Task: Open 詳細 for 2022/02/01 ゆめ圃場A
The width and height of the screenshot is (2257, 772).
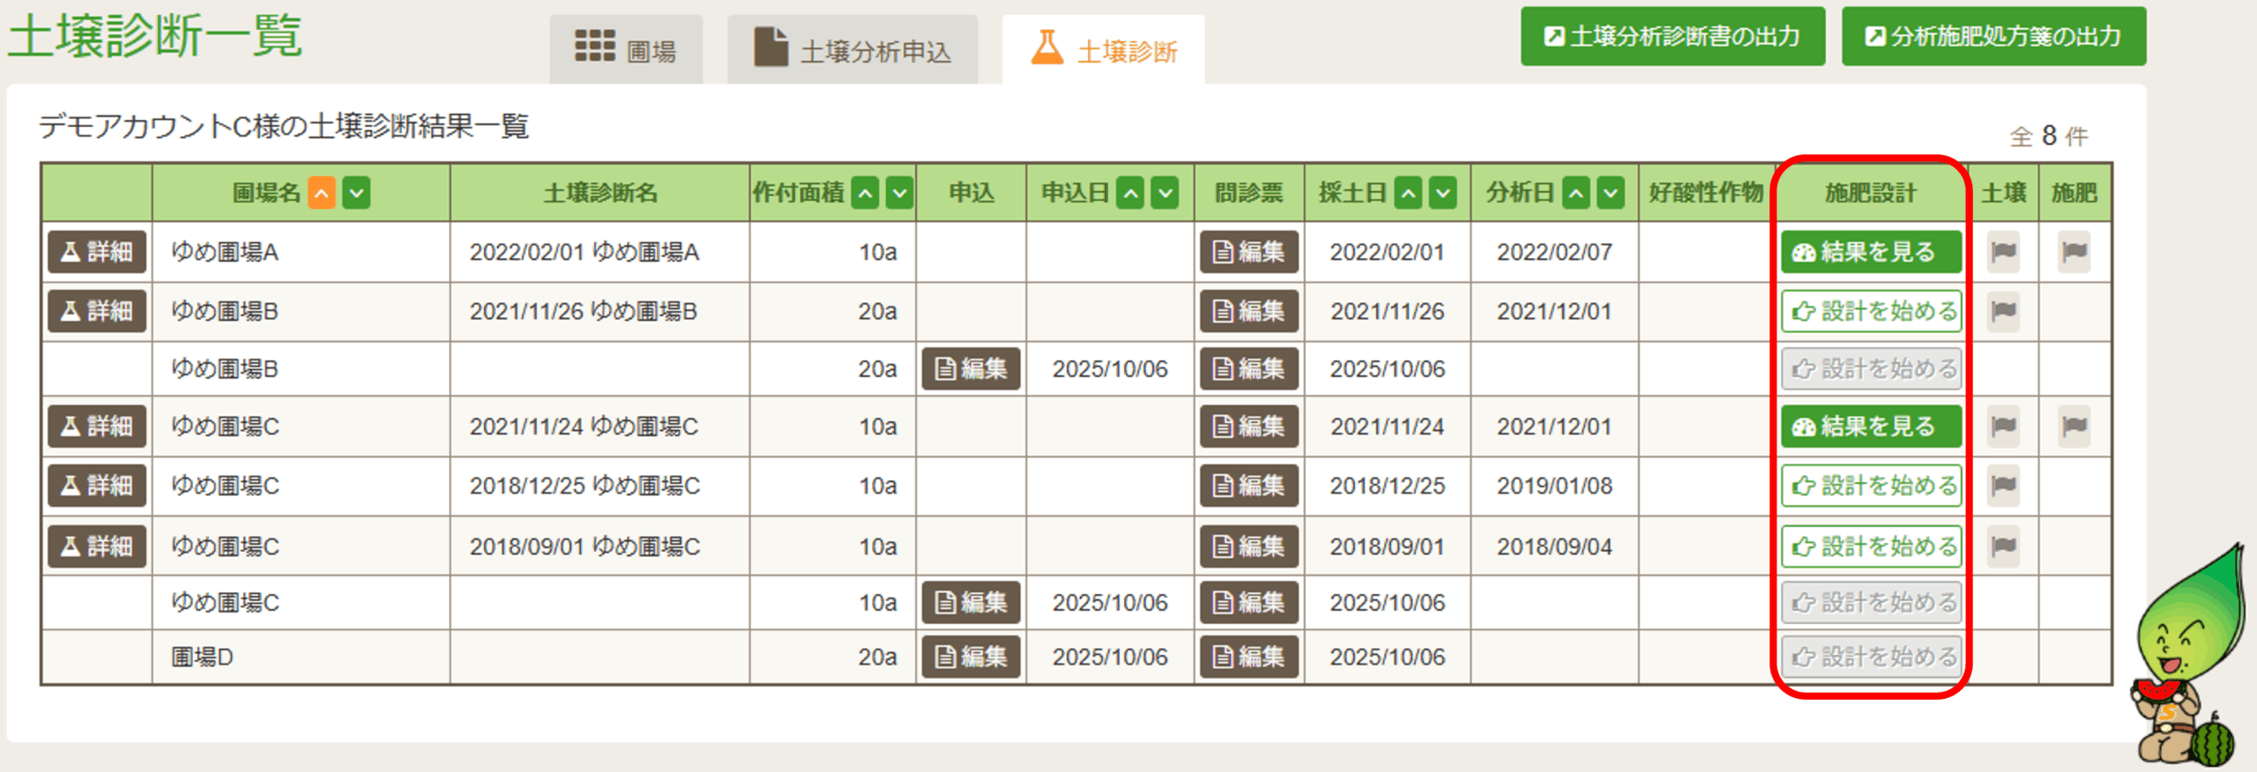Action: click(x=97, y=252)
